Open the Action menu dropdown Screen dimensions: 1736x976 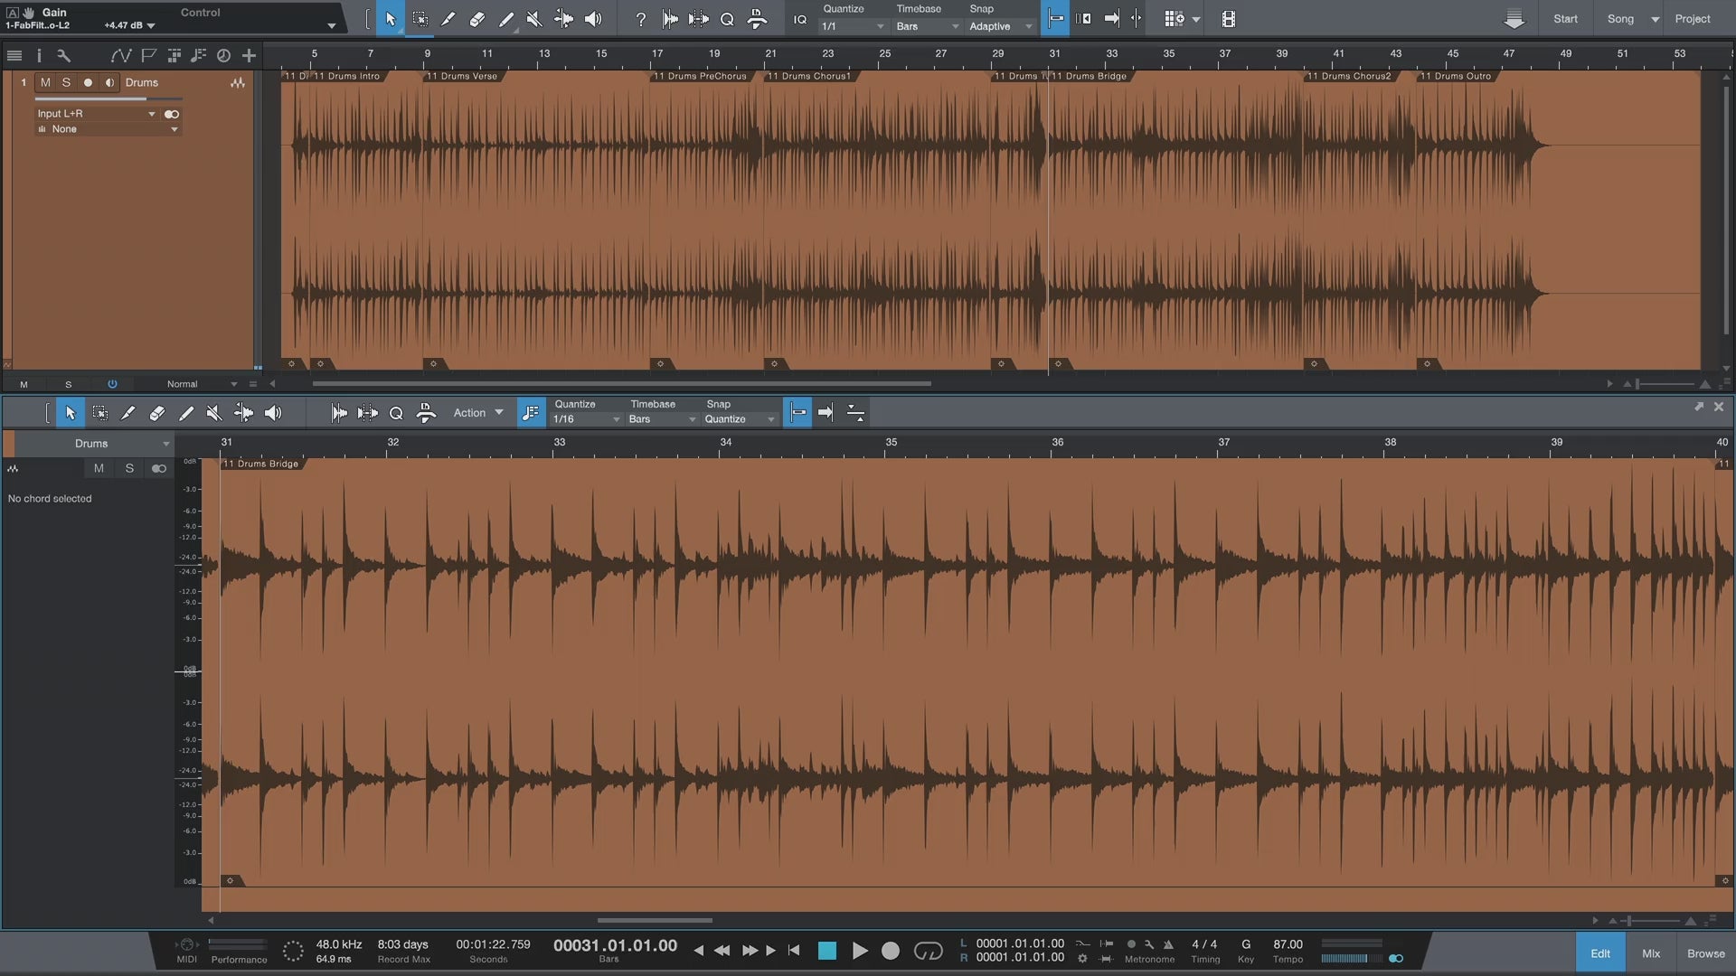(478, 413)
